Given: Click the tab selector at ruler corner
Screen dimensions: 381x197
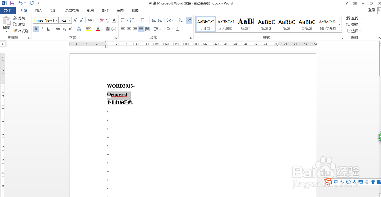Looking at the screenshot, I should (x=3, y=44).
